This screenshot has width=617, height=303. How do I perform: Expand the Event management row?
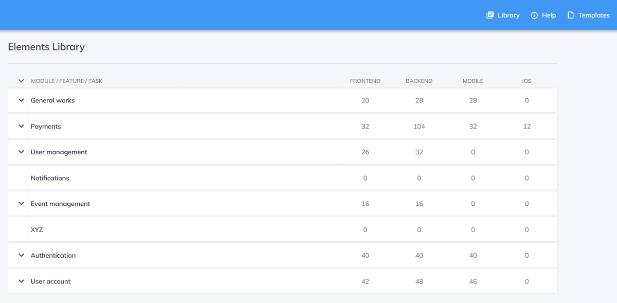pyautogui.click(x=21, y=204)
